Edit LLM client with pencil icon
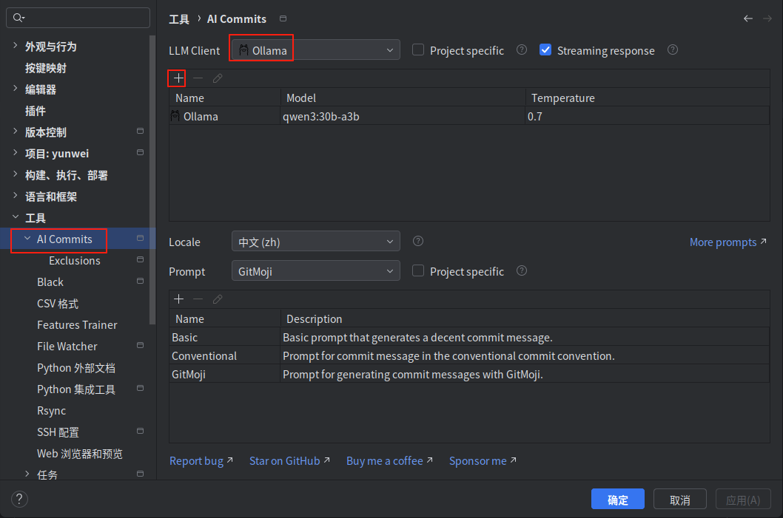 click(x=218, y=78)
